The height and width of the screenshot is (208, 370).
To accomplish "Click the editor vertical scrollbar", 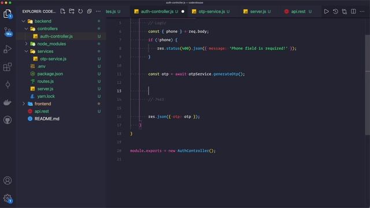I will click(x=368, y=85).
